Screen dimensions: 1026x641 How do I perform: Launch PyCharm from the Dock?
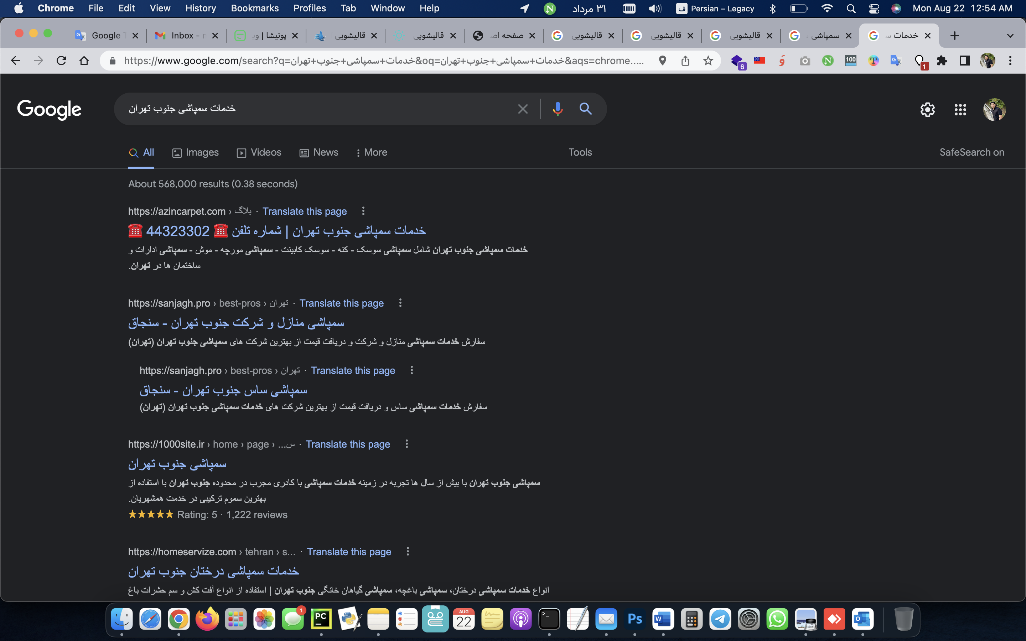(x=321, y=619)
